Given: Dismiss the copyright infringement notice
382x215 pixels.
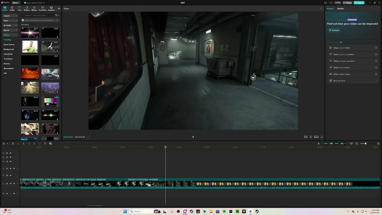Looking at the screenshot, I should [x=57, y=20].
